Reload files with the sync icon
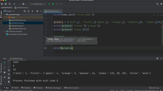The image size is (163, 91). (x=10, y=4)
